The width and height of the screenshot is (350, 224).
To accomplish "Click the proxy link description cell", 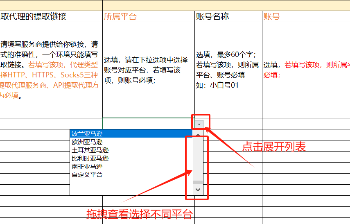I will (51, 70).
